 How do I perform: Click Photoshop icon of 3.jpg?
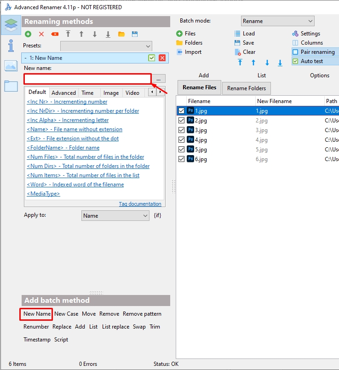pos(190,130)
